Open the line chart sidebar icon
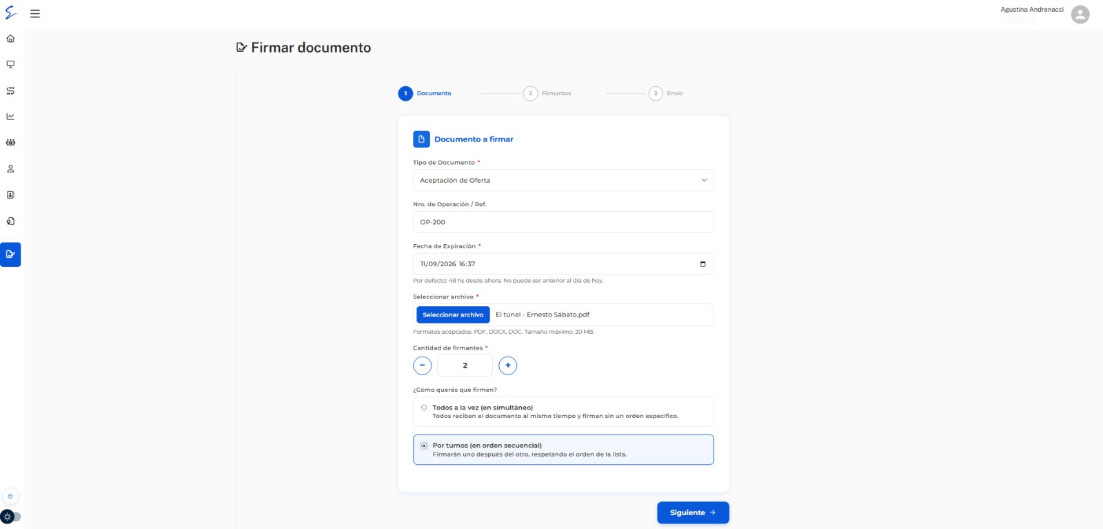Image resolution: width=1103 pixels, height=529 pixels. coord(10,117)
